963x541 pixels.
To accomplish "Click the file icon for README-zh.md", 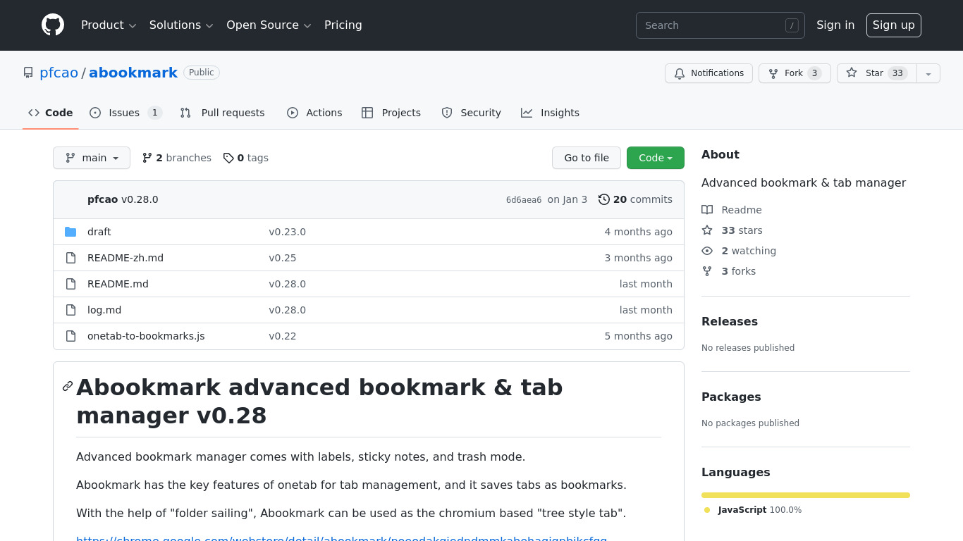I will [x=70, y=258].
